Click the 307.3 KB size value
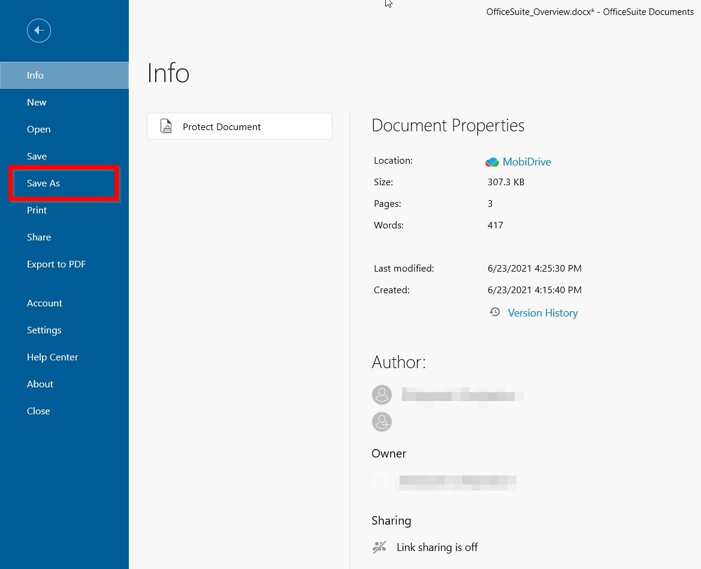 click(x=506, y=182)
